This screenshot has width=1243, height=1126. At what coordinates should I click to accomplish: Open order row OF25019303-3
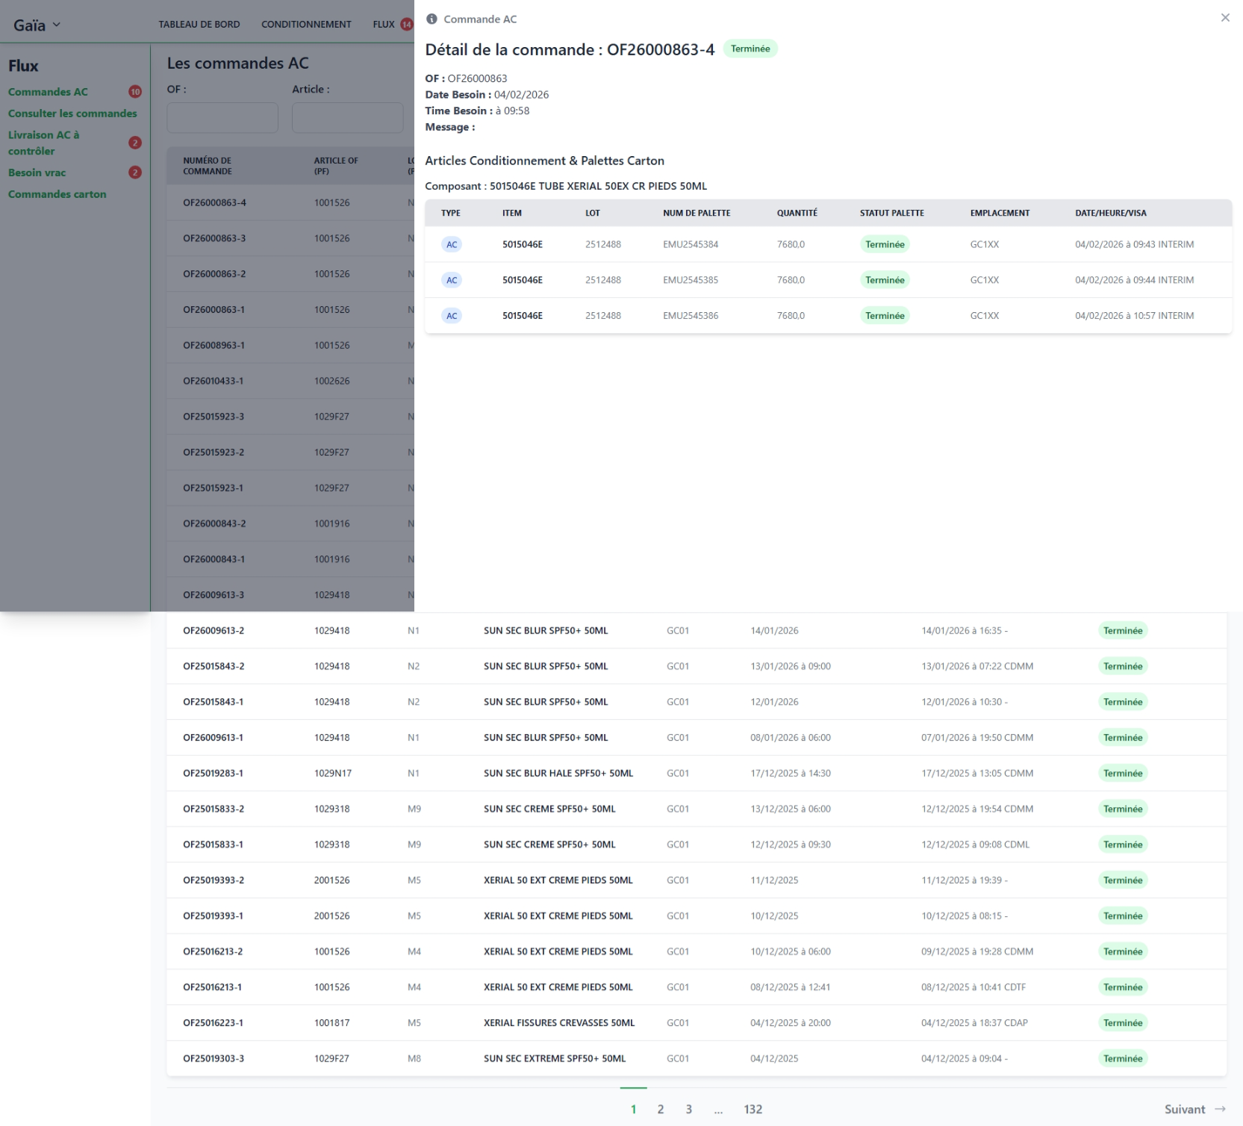coord(697,1059)
